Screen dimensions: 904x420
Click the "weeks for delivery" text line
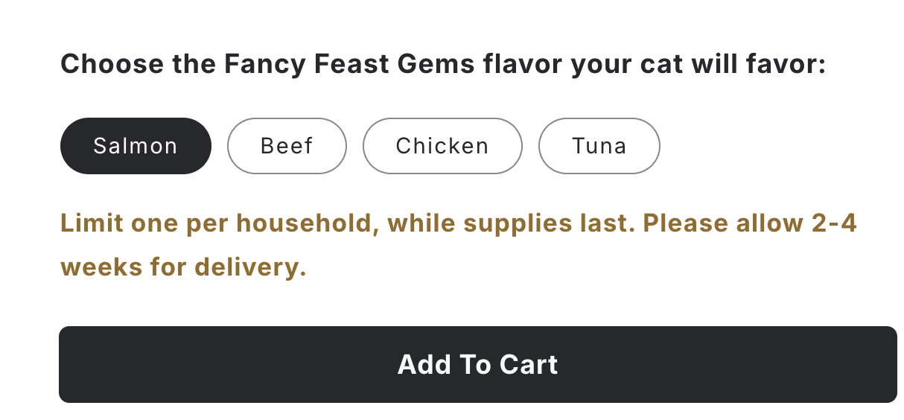[x=183, y=267]
